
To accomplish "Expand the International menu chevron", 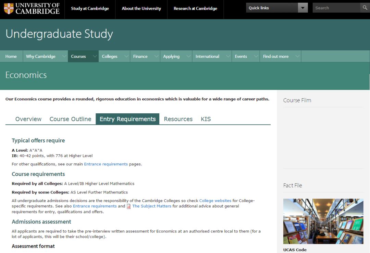I will coord(228,56).
